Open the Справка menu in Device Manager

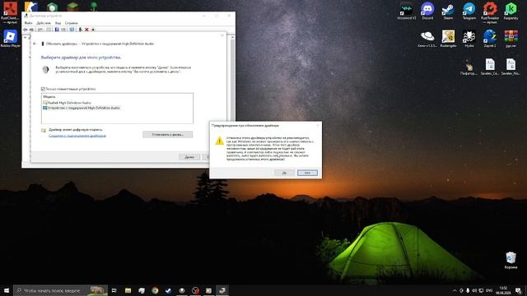pos(72,23)
